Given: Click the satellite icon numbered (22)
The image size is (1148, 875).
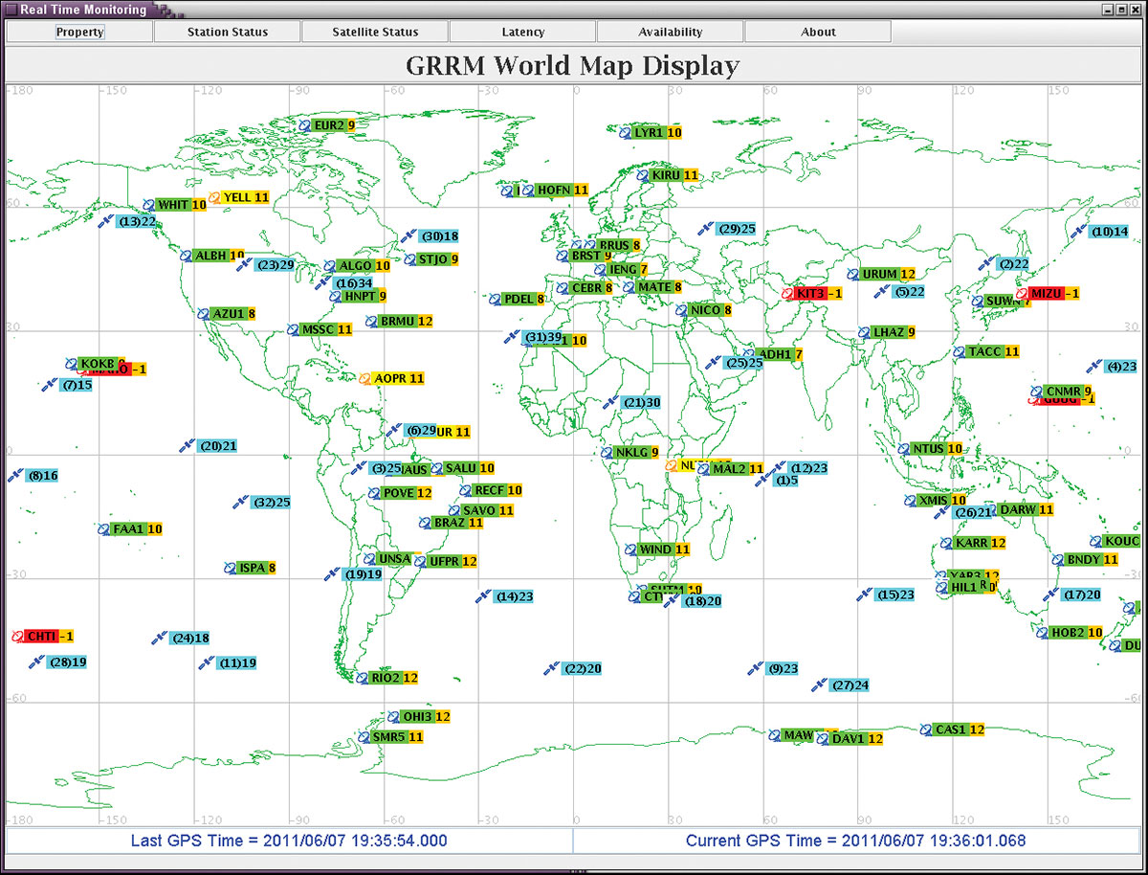Looking at the screenshot, I should point(551,668).
